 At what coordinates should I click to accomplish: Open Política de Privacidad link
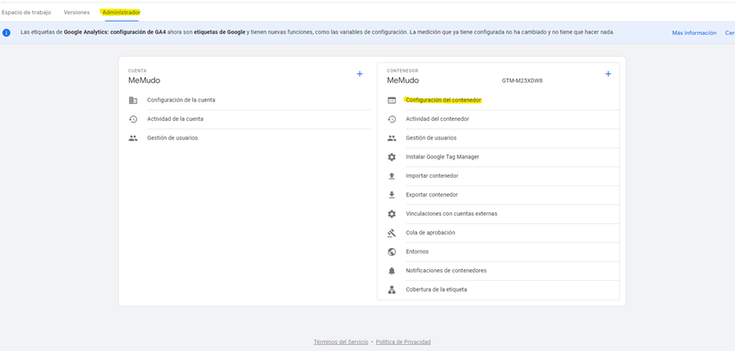tap(403, 342)
